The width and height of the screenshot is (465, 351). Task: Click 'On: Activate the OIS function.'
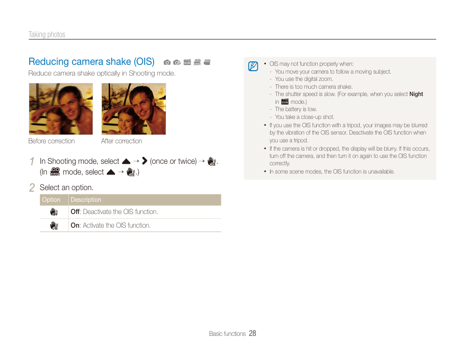111,226
